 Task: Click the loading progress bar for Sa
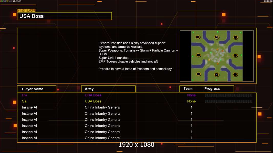click(x=228, y=101)
